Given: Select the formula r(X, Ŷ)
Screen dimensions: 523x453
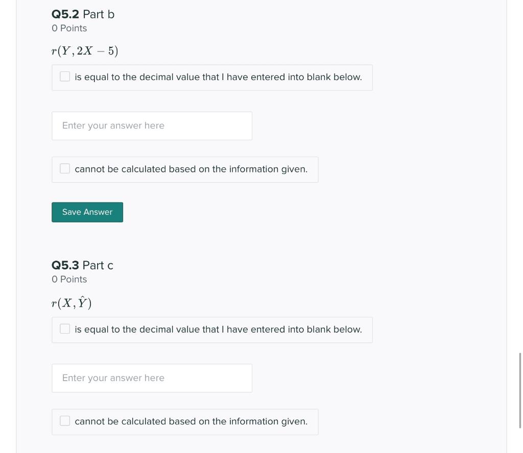Looking at the screenshot, I should click(72, 303).
